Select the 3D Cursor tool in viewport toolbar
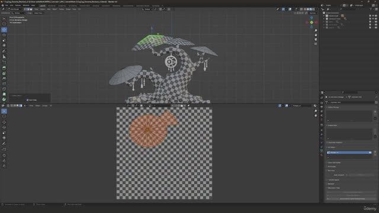This screenshot has width=379, height=213. pos(4,24)
